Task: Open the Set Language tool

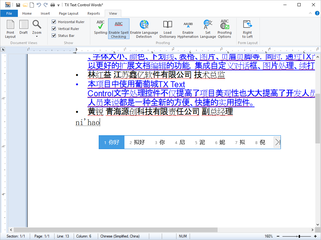Action: point(208,29)
